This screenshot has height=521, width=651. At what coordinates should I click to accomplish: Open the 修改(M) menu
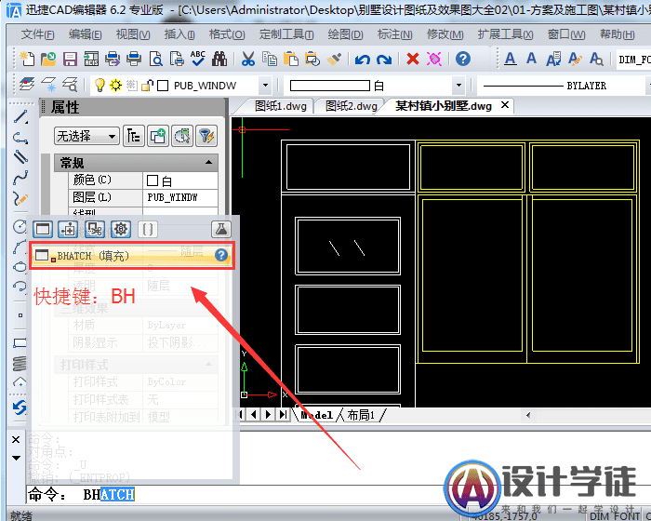pyautogui.click(x=445, y=34)
